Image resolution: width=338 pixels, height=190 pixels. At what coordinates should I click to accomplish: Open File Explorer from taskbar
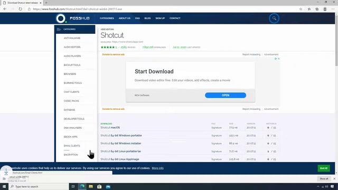(x=91, y=186)
